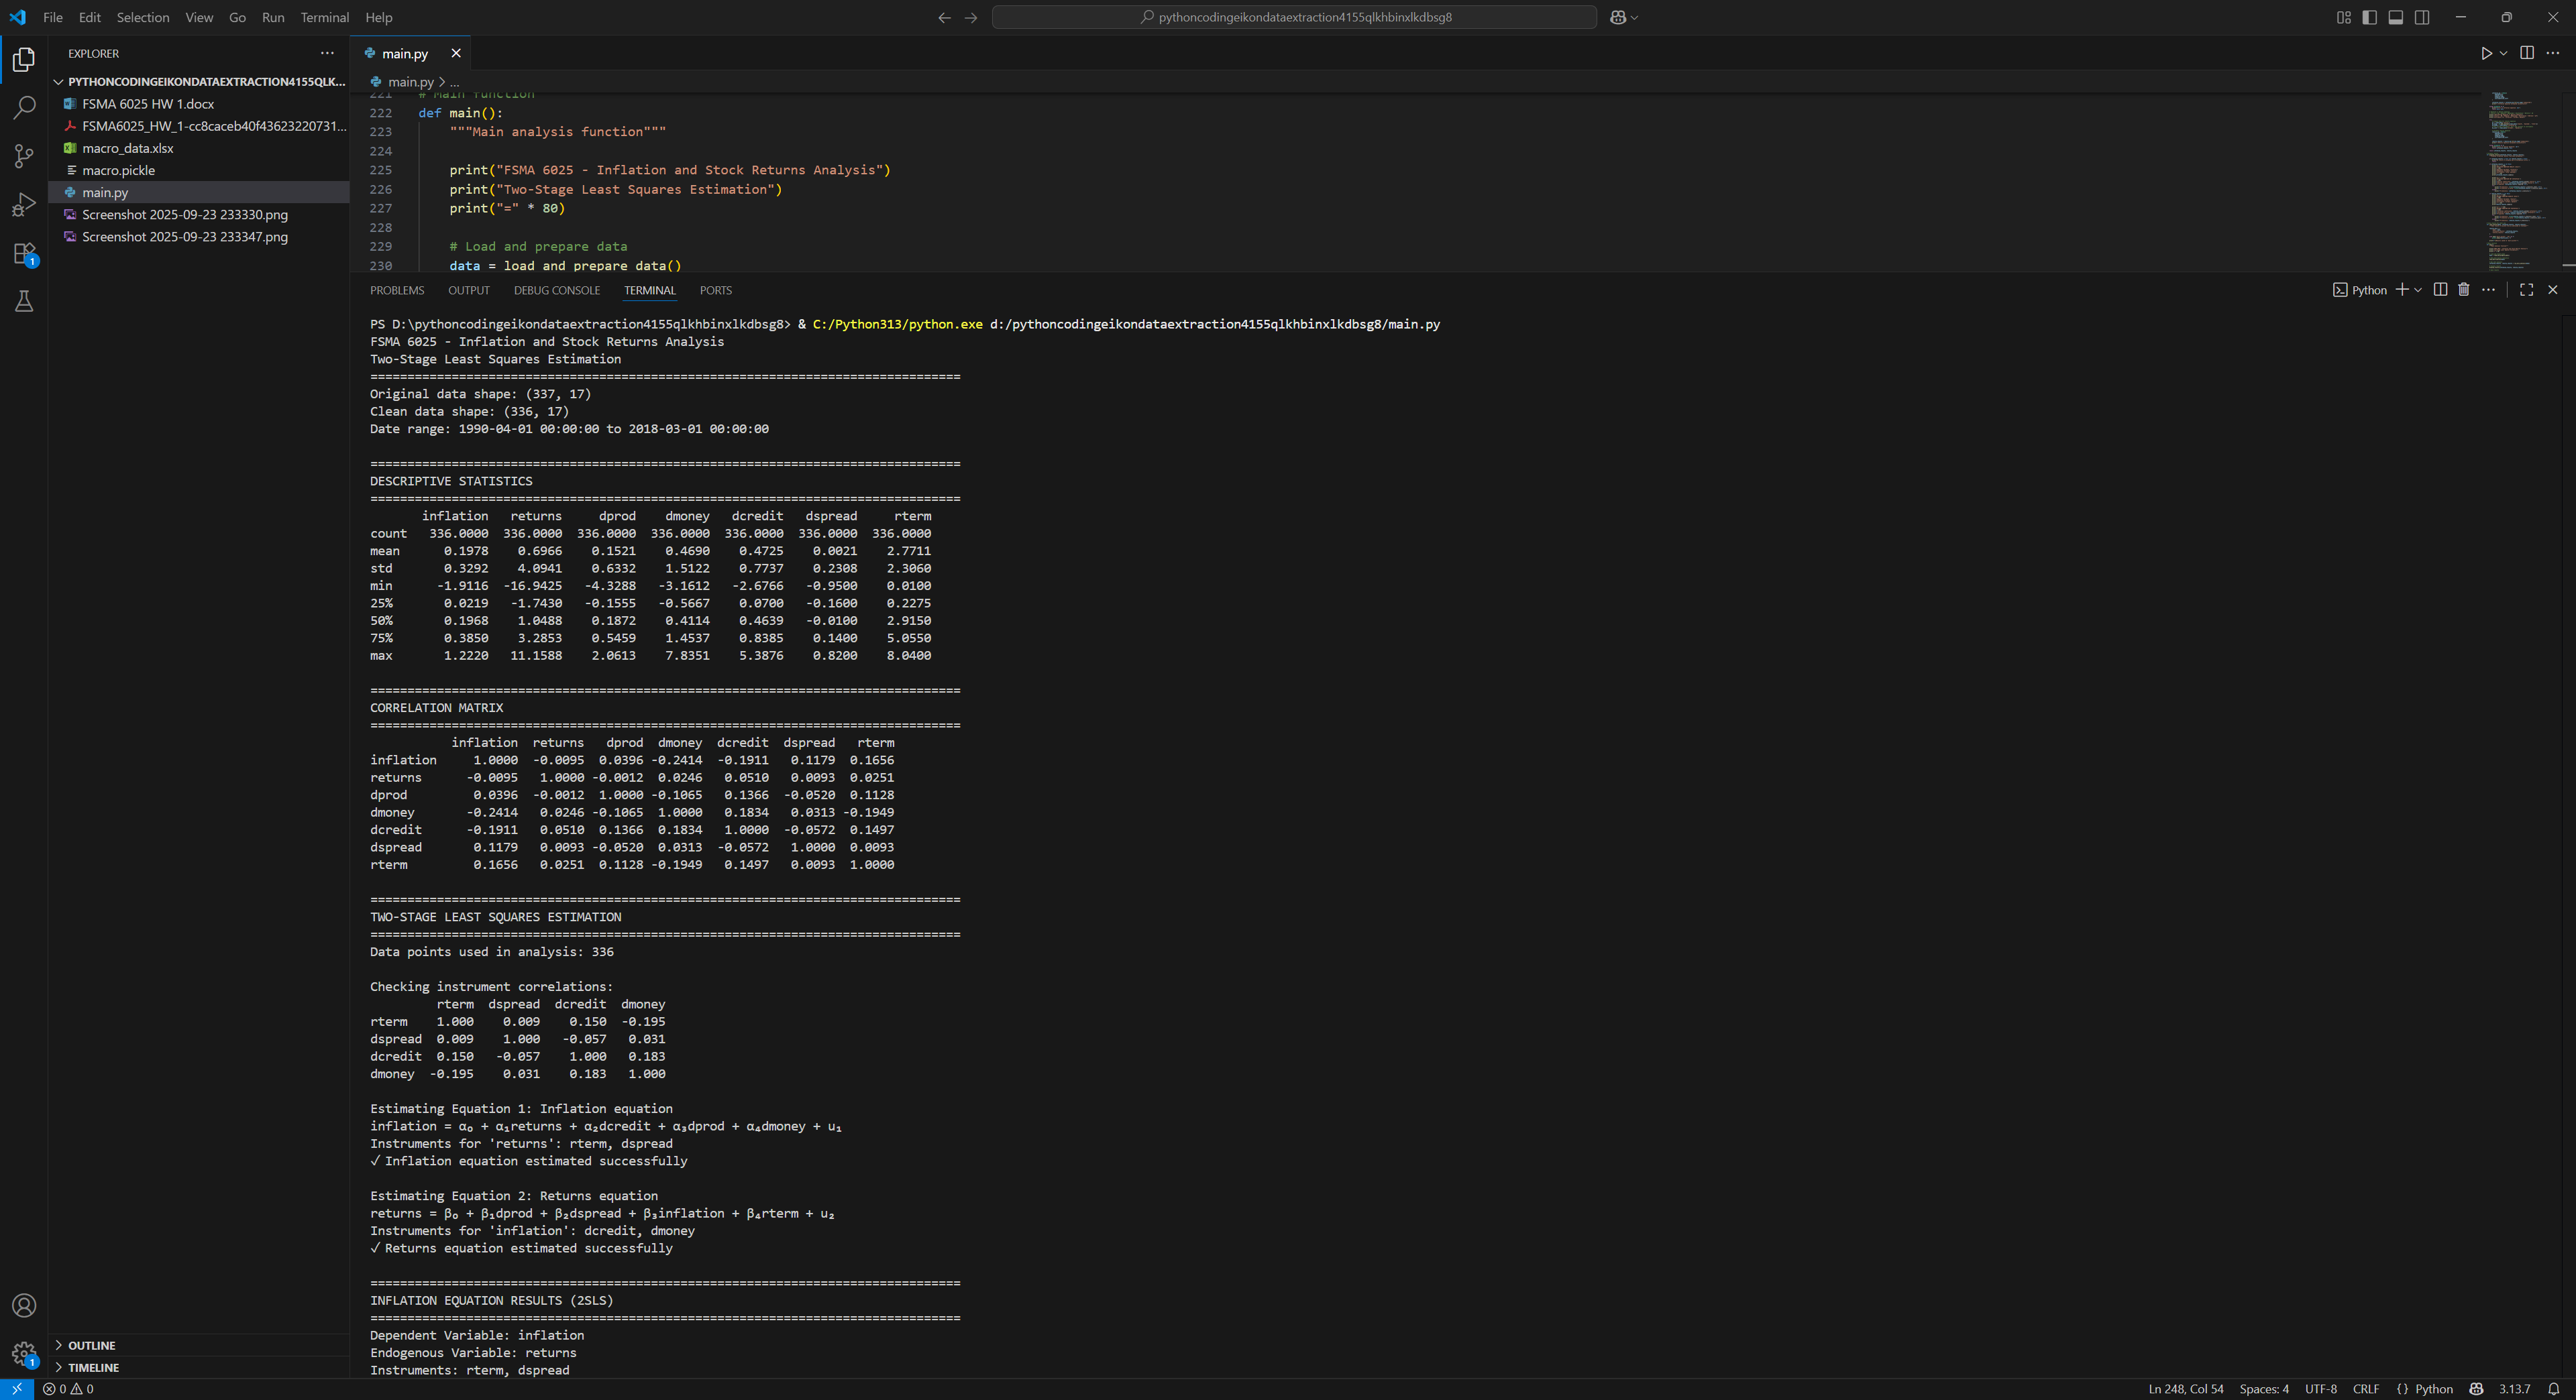Open the View menu

199,17
